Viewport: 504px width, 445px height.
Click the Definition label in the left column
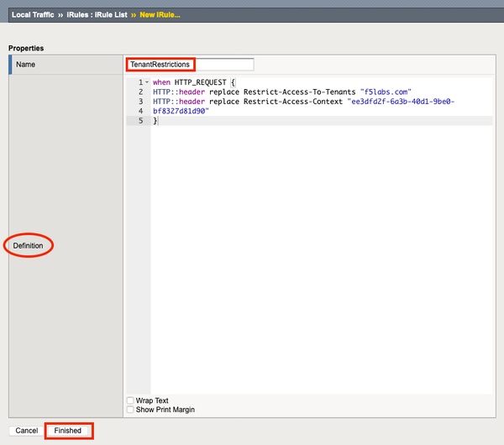tap(29, 245)
